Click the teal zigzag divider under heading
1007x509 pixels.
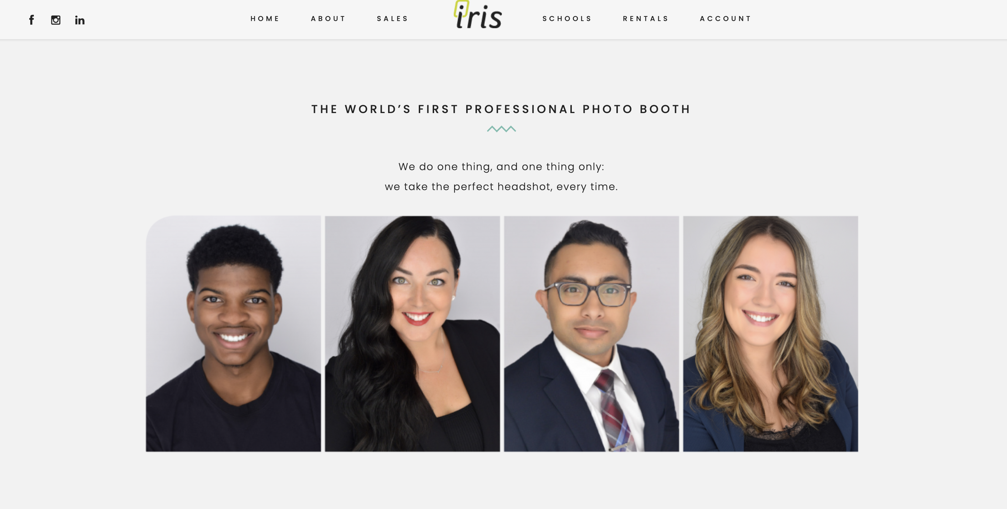501,129
